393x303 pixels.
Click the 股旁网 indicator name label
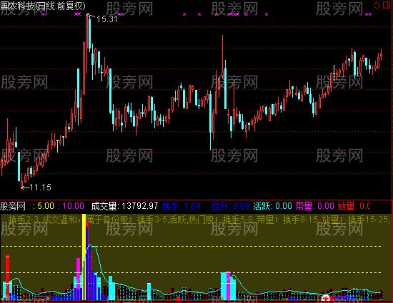click(13, 206)
